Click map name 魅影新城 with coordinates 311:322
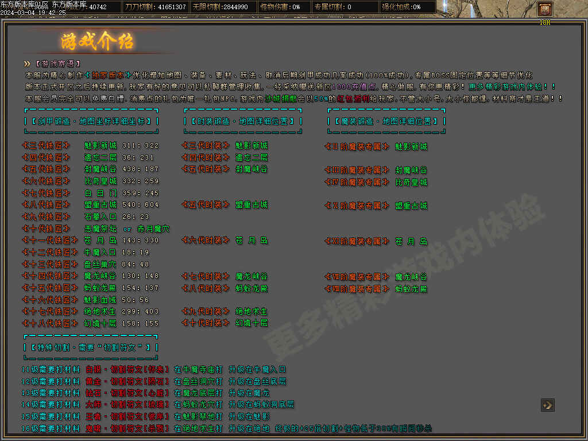Viewport: 588px width, 441px height. point(100,145)
